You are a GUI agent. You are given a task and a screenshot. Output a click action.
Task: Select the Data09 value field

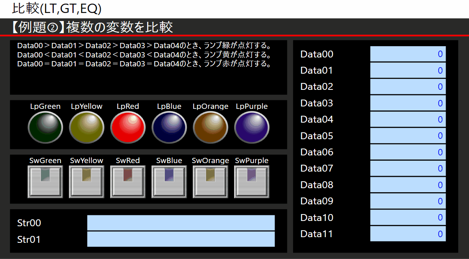(x=408, y=201)
